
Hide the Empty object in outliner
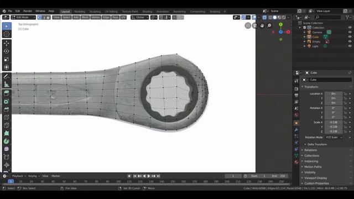[350, 41]
